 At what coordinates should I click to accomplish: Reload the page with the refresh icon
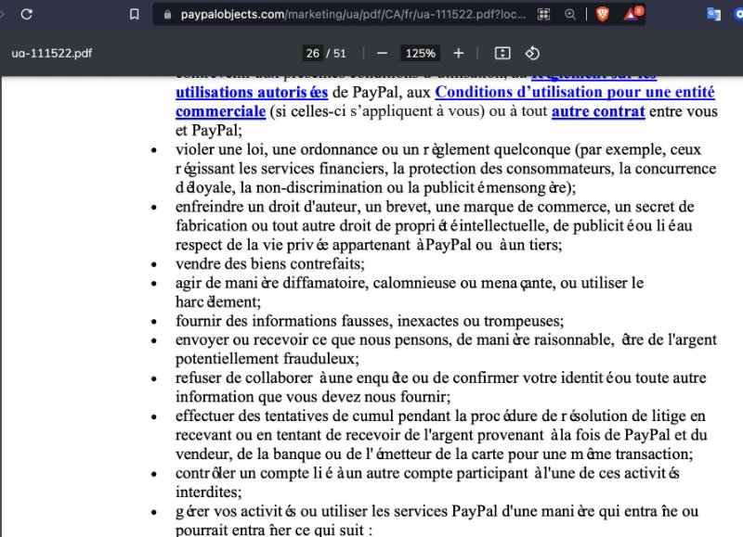pos(27,14)
